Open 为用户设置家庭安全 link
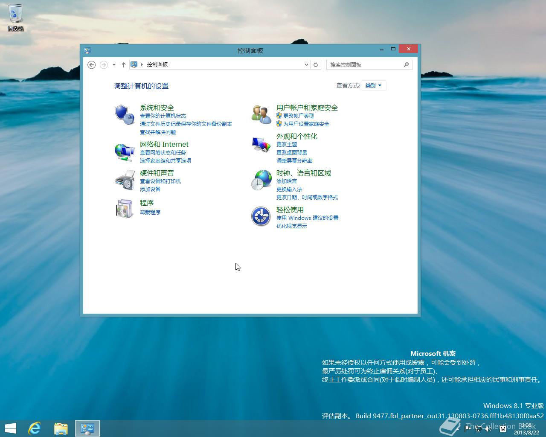Viewport: 546px width, 437px height. 306,124
